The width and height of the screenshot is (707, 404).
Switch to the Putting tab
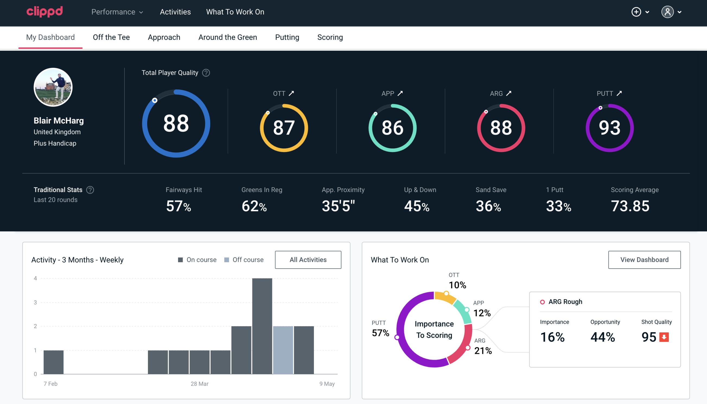(x=287, y=37)
